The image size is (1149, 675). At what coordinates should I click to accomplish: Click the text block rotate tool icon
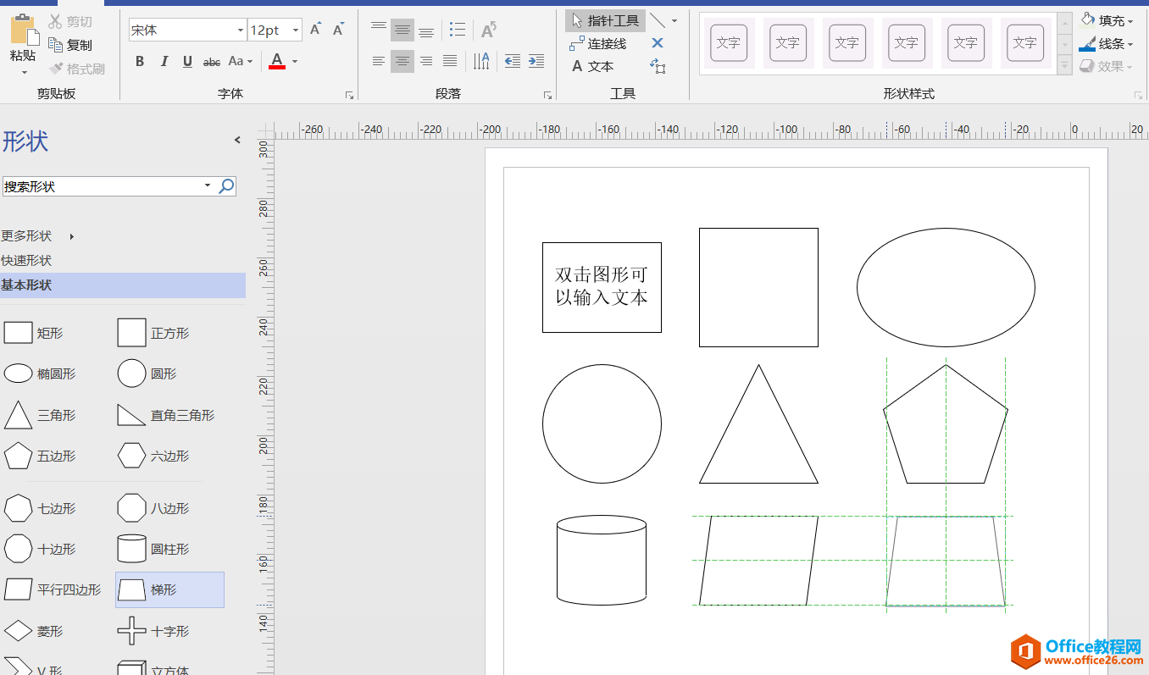tap(658, 66)
